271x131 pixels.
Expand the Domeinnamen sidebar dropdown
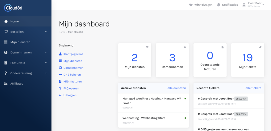(x=25, y=52)
